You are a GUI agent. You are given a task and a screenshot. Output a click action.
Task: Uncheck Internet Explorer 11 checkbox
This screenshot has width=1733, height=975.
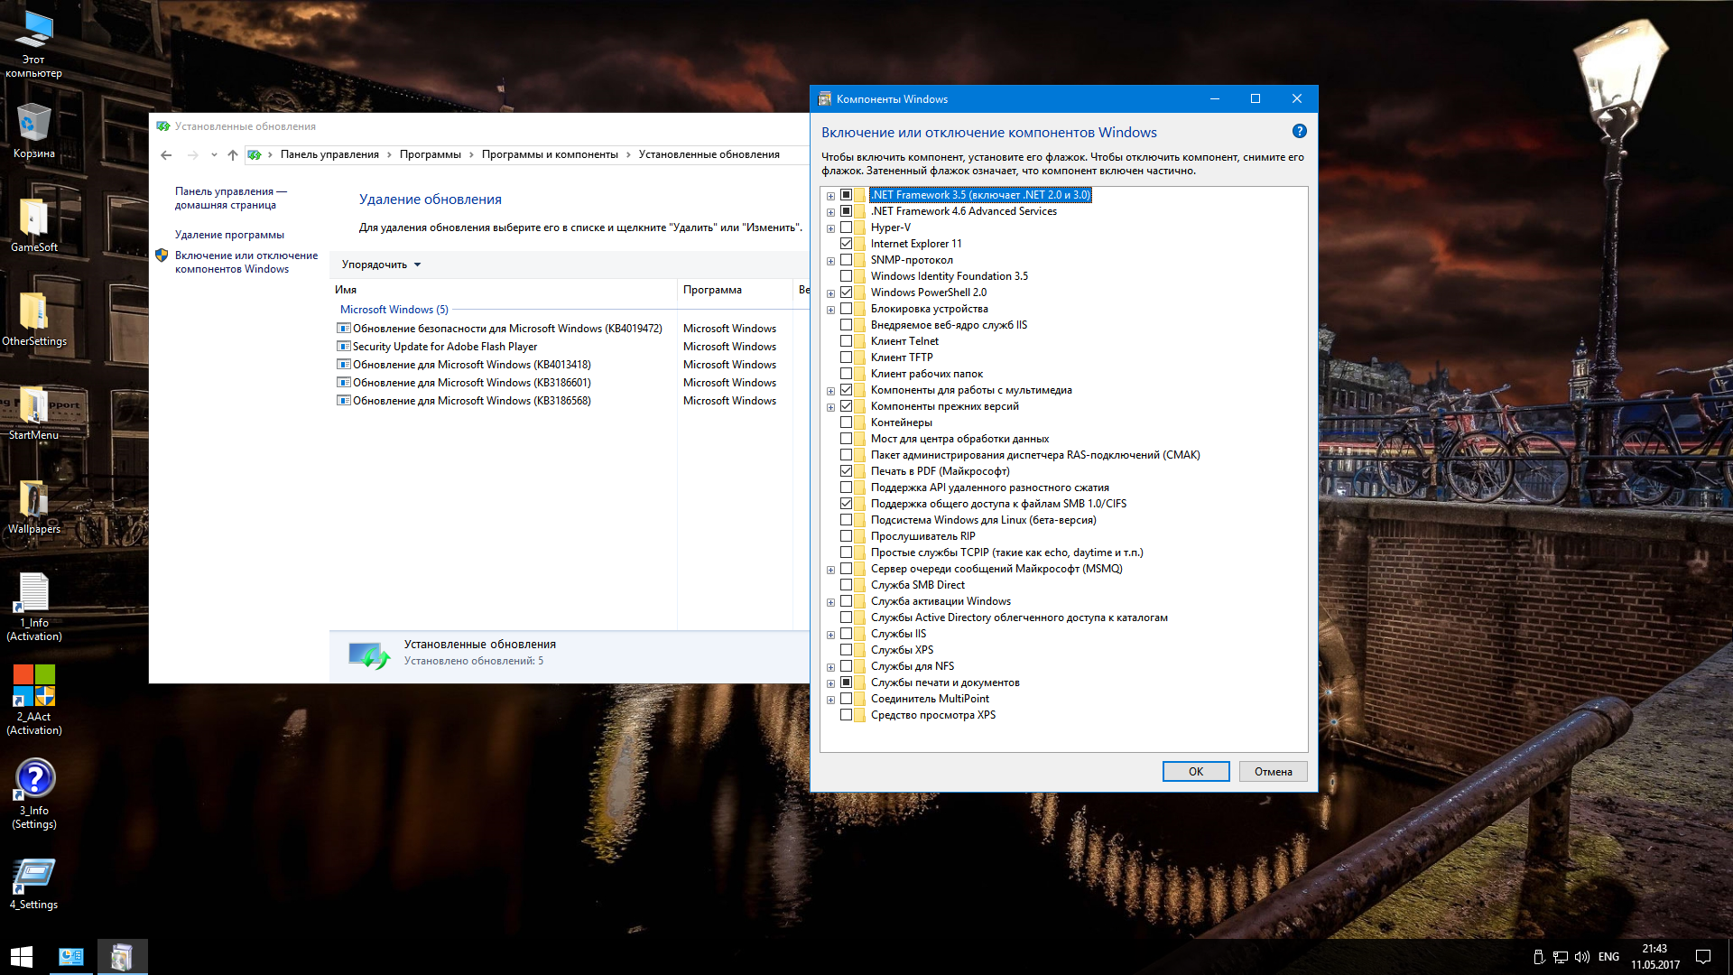(847, 244)
